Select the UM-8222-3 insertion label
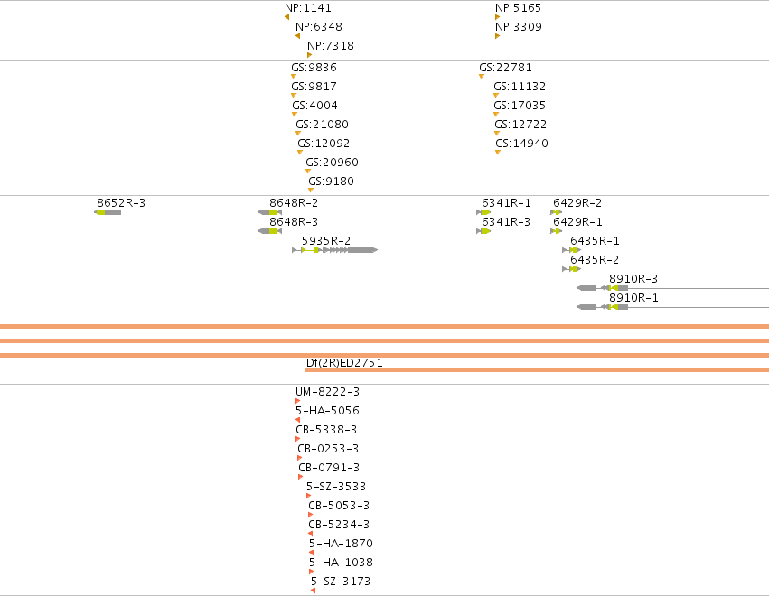 pyautogui.click(x=328, y=392)
